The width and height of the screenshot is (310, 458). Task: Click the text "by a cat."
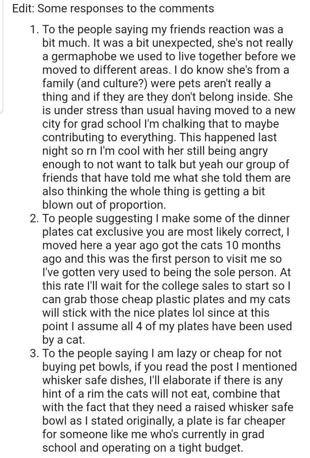63,341
